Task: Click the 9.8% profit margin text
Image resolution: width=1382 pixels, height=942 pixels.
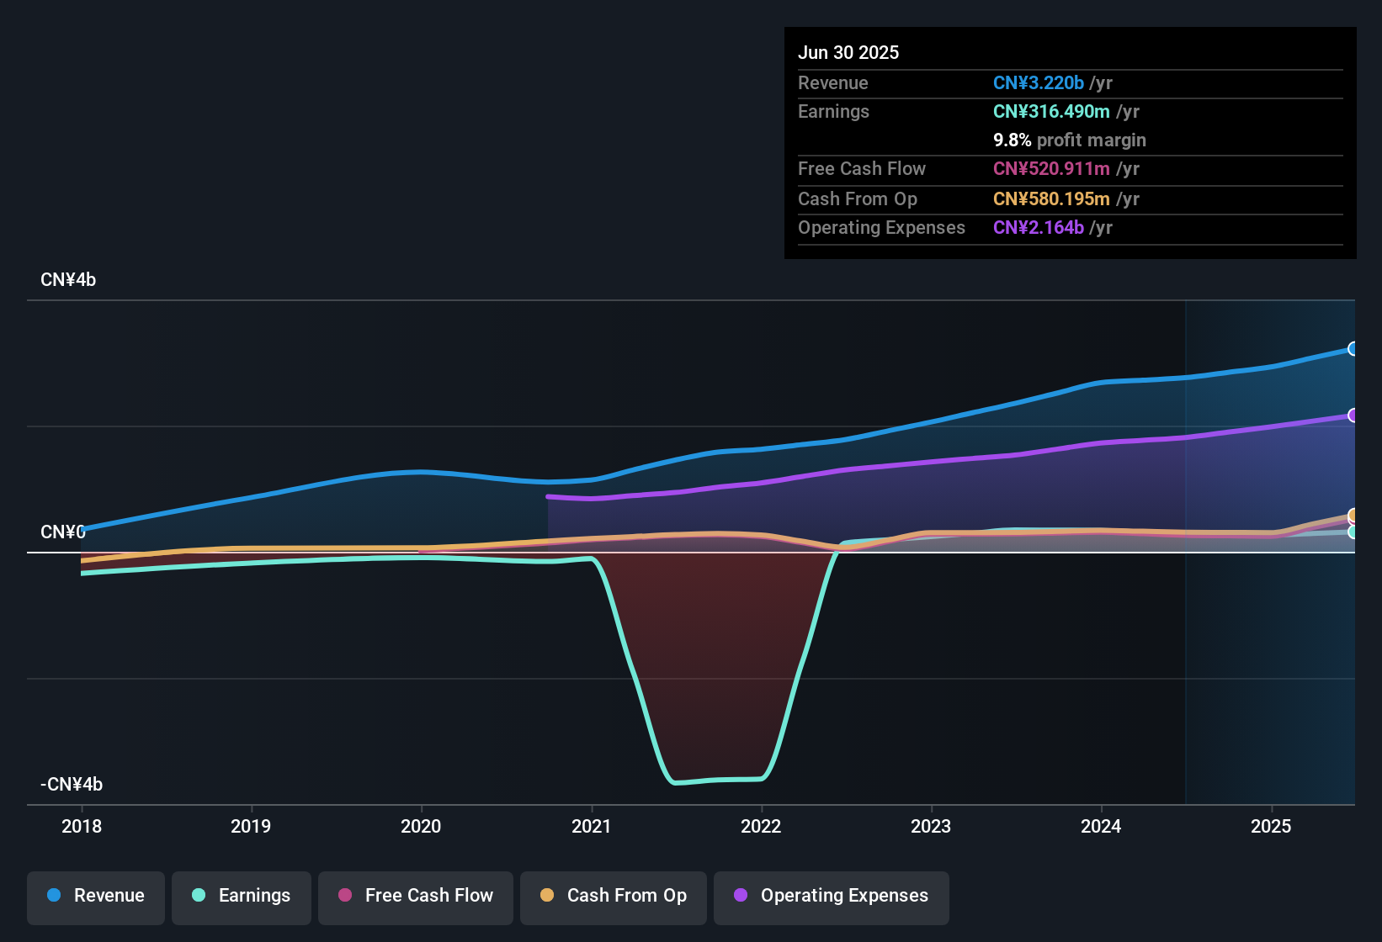Action: click(x=1070, y=140)
